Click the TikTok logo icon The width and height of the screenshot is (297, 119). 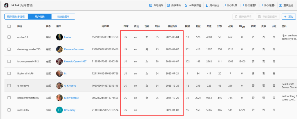coord(6,5)
